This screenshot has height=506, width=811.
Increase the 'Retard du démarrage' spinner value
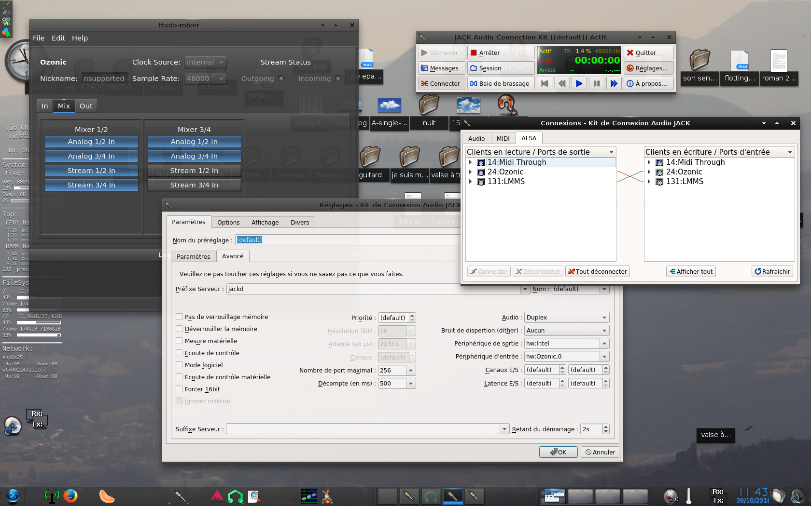pos(606,426)
